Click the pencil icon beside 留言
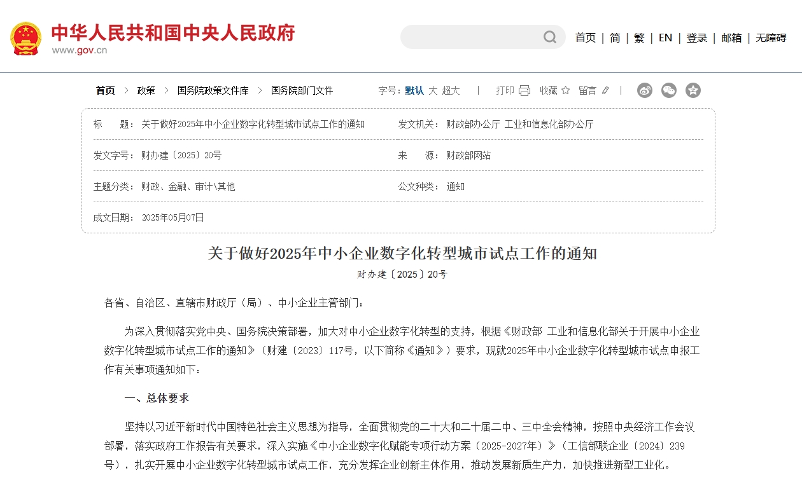 [605, 90]
